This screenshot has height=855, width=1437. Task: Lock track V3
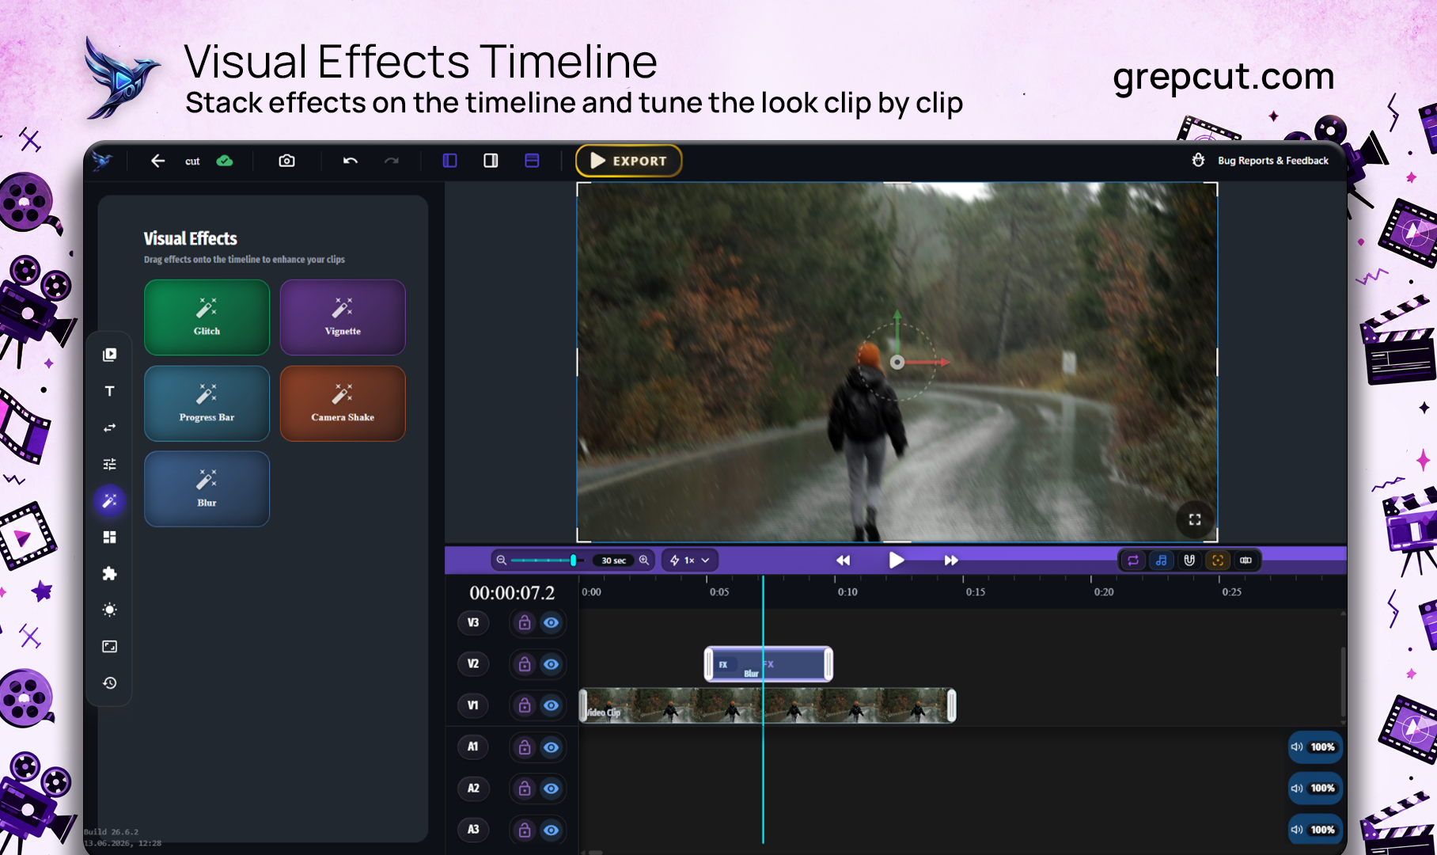tap(525, 623)
